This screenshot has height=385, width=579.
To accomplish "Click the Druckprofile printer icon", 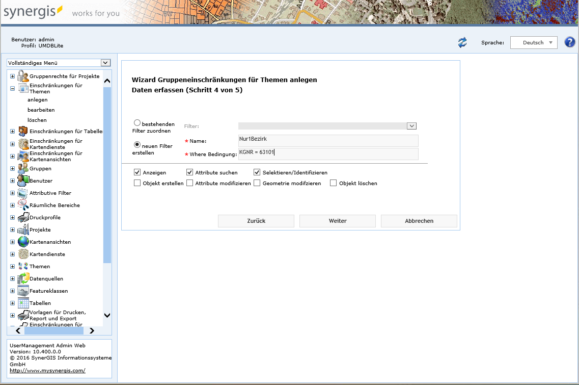I will click(x=23, y=217).
